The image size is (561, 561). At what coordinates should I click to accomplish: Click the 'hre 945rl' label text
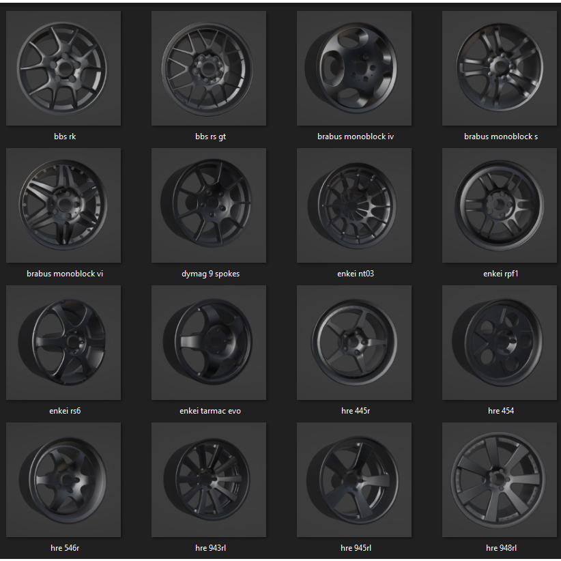pos(356,548)
